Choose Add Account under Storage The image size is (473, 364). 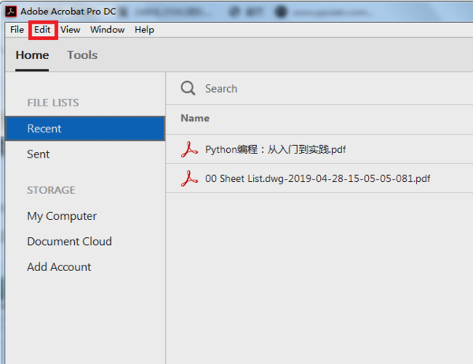pyautogui.click(x=59, y=267)
